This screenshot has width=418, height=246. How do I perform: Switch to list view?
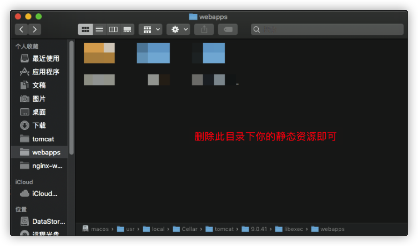point(99,29)
